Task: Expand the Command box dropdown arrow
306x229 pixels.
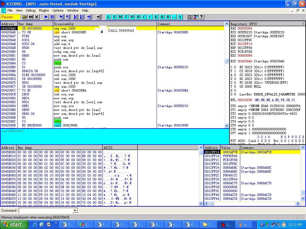Action: [x=75, y=211]
